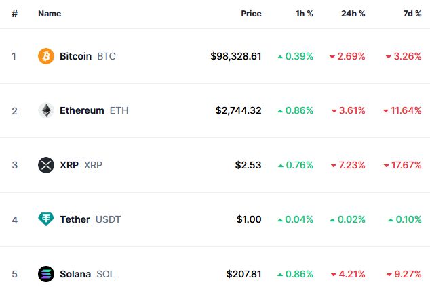This screenshot has width=430, height=295.
Task: Open the Bitcoin name link
Action: tap(75, 56)
